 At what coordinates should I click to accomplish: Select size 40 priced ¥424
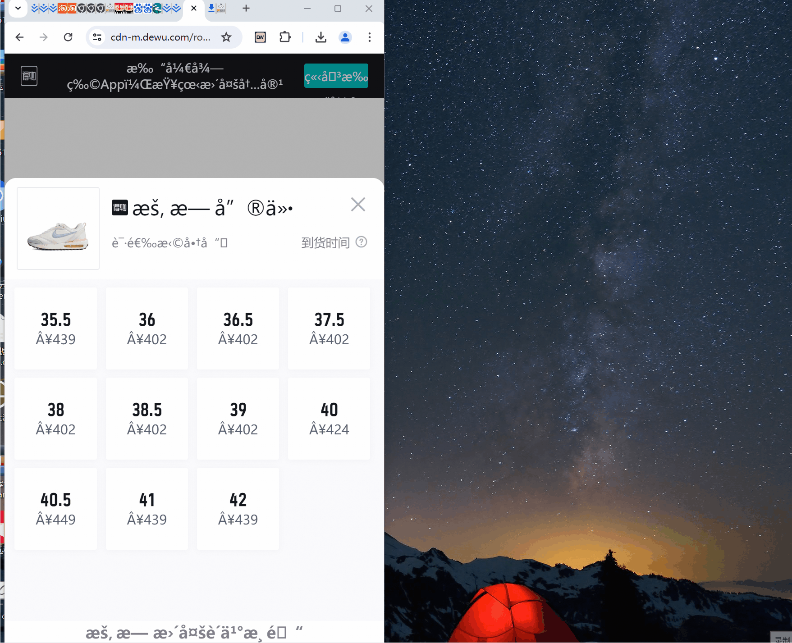pos(329,419)
